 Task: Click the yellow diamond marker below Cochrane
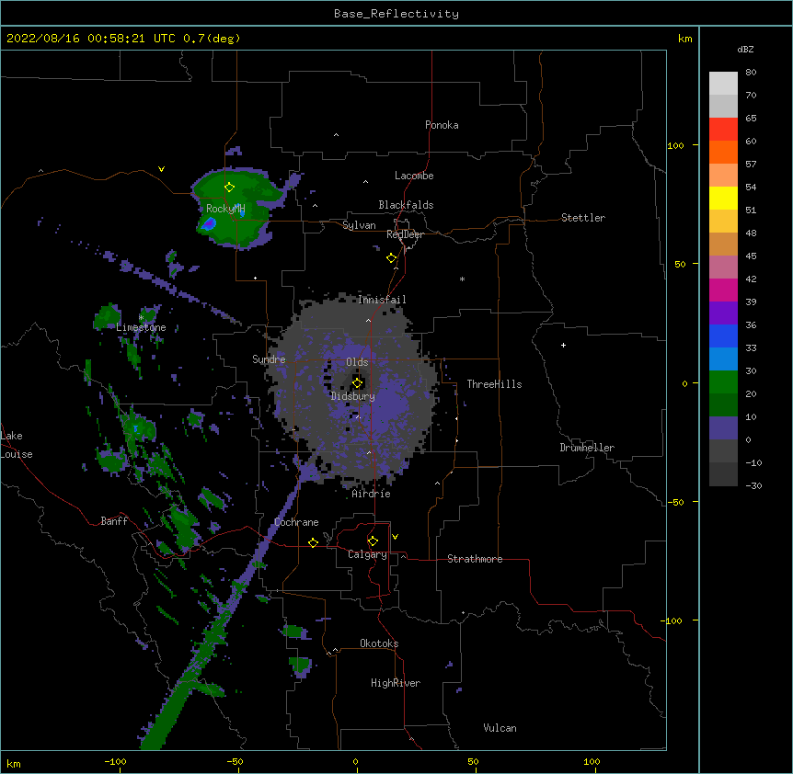(313, 542)
